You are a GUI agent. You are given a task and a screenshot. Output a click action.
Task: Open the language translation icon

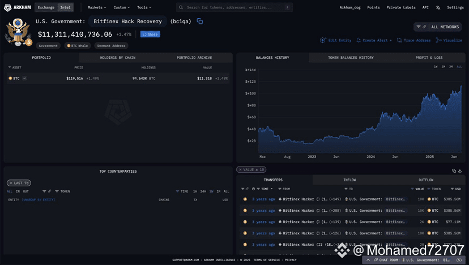(x=438, y=7)
